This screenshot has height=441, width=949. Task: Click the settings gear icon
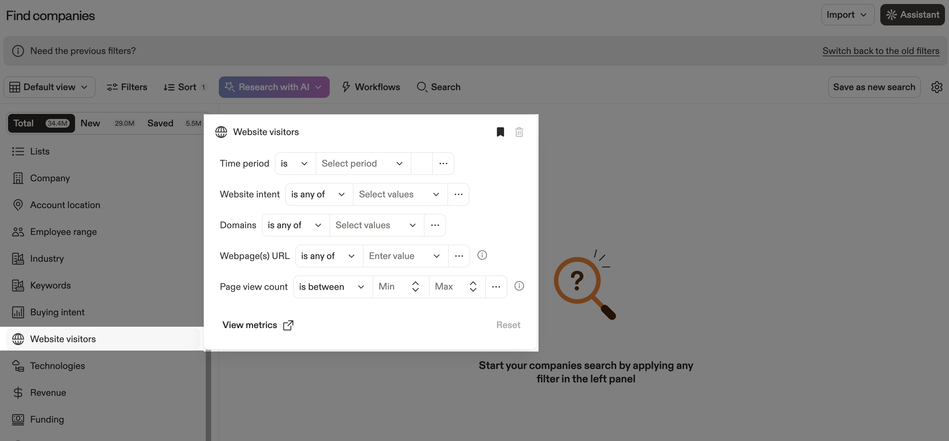tap(937, 87)
